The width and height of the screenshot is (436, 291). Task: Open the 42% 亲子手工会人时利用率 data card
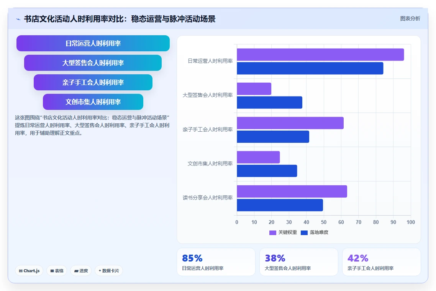382,262
